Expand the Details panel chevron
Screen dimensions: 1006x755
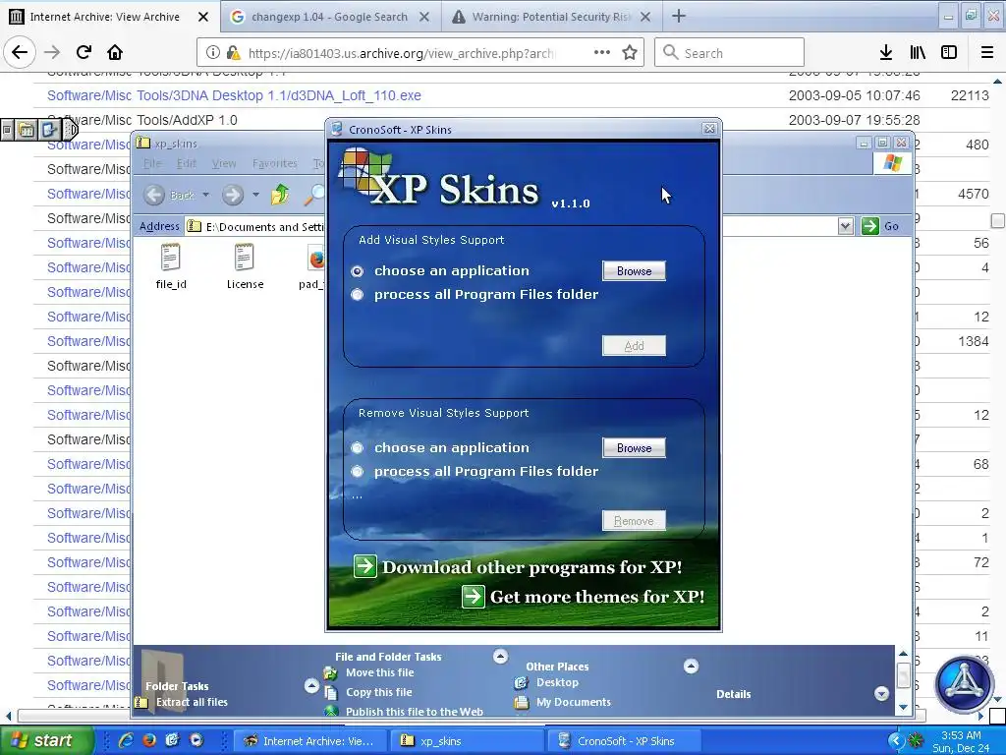881,693
